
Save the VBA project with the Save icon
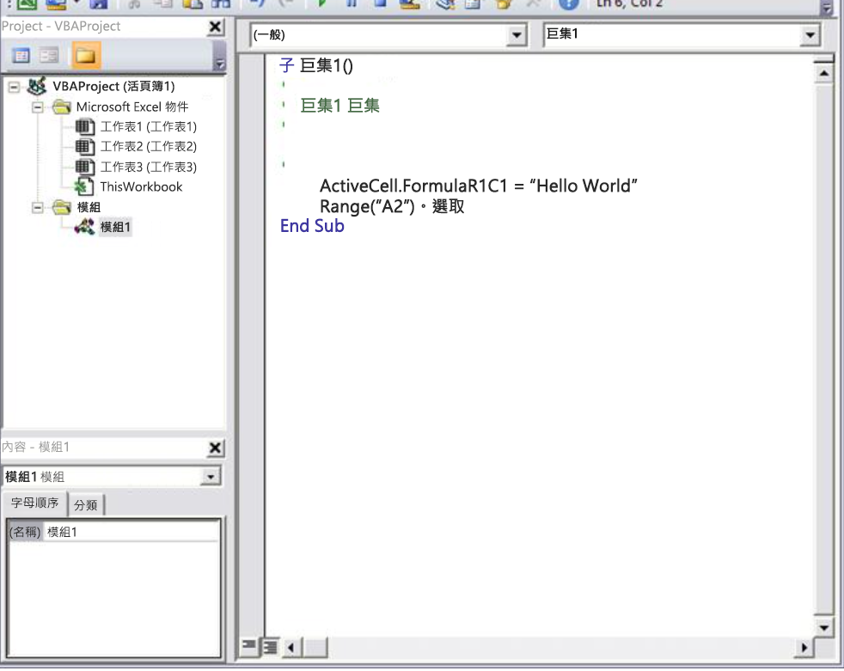(x=100, y=6)
